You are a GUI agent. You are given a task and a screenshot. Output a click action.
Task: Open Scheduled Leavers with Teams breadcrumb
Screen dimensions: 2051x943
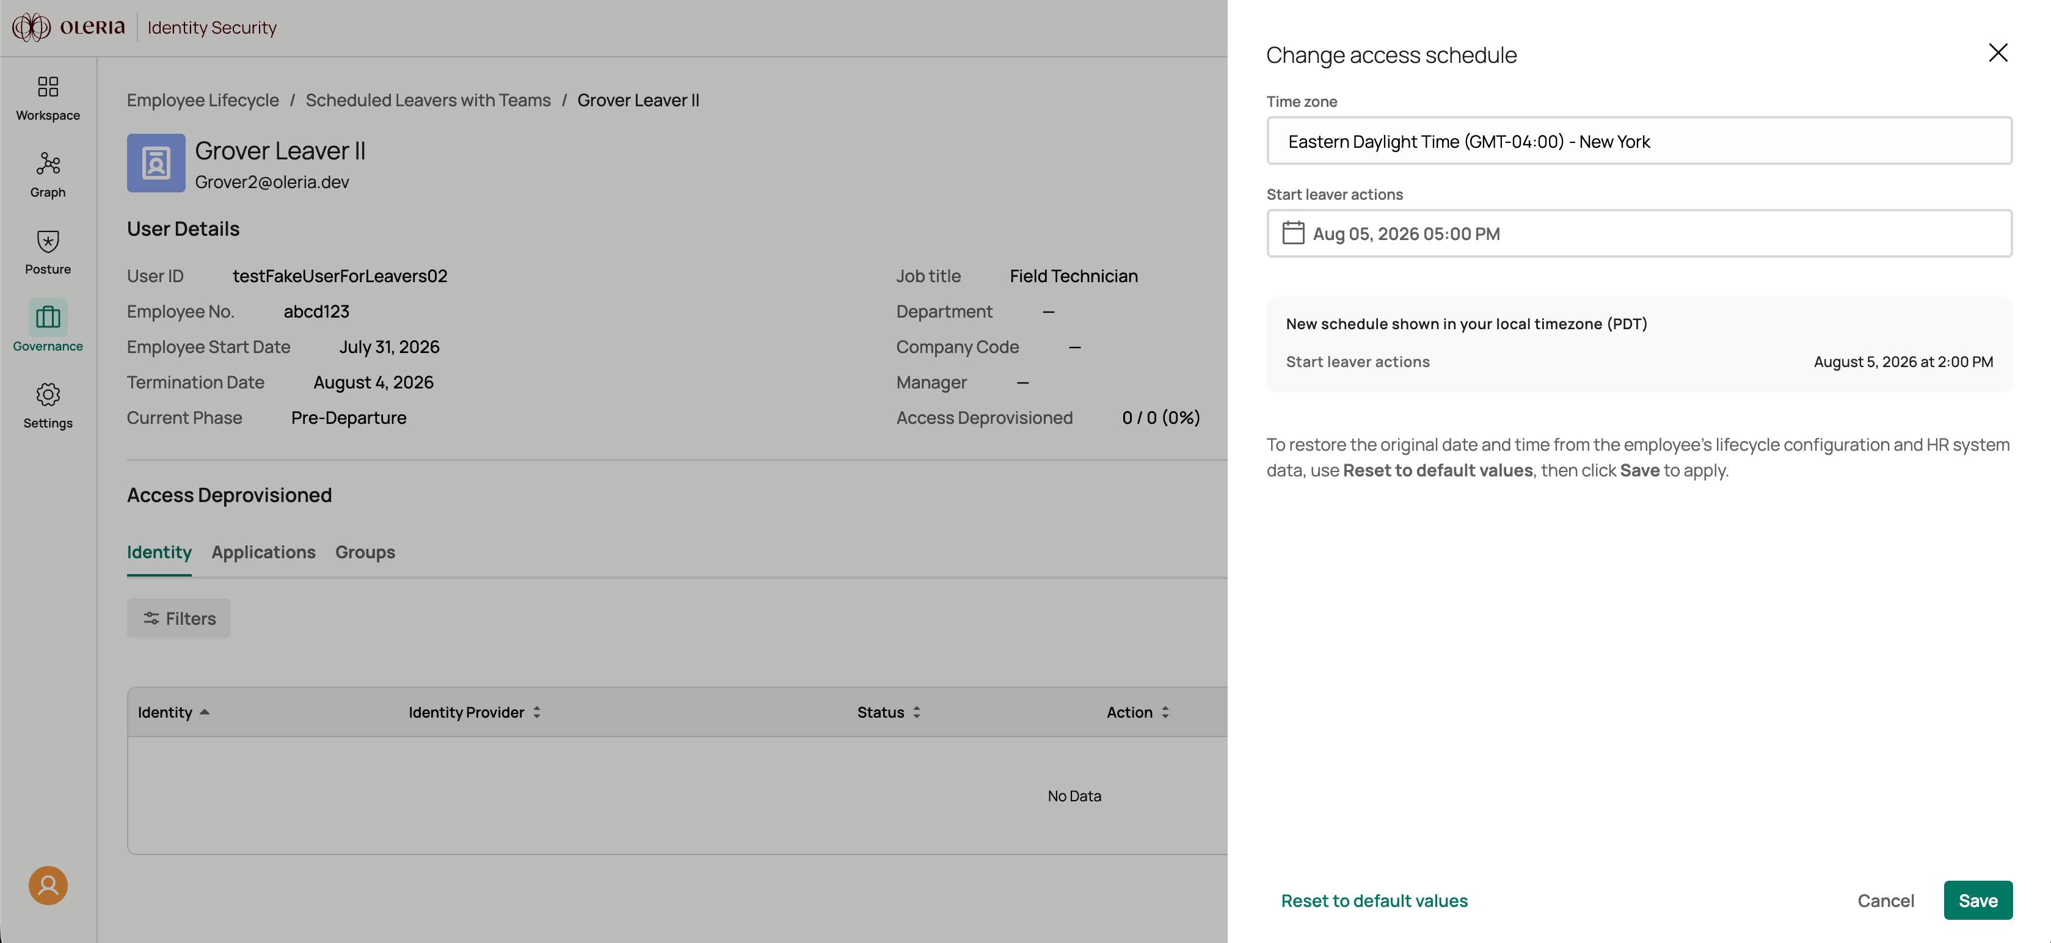428,100
